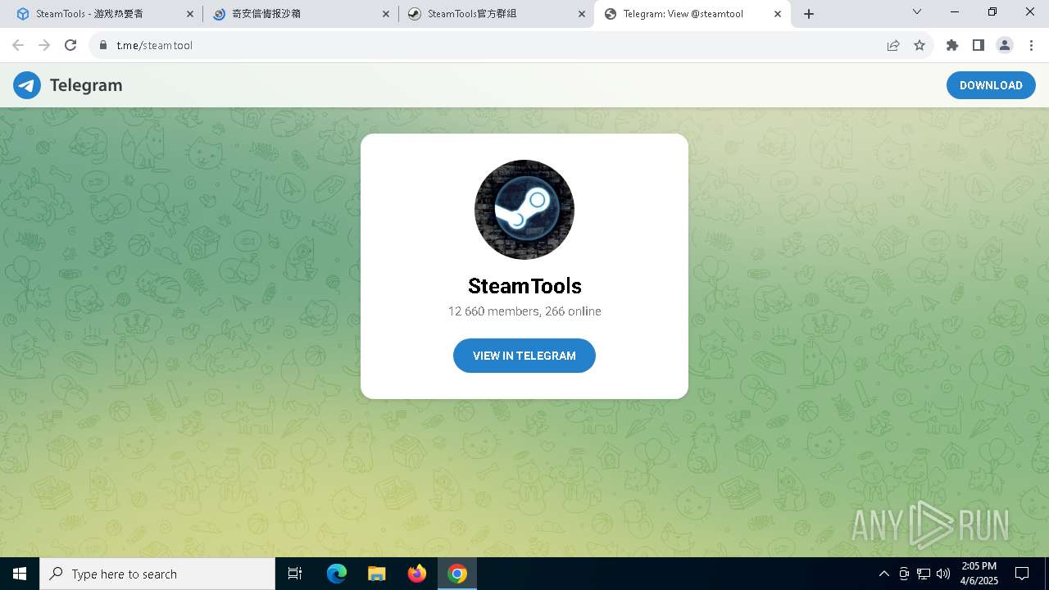Open File Explorer from taskbar
Screen dimensions: 1049x590
click(x=377, y=574)
